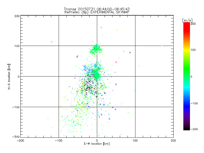Click the y-axis tick label "200"

(x=17, y=16)
